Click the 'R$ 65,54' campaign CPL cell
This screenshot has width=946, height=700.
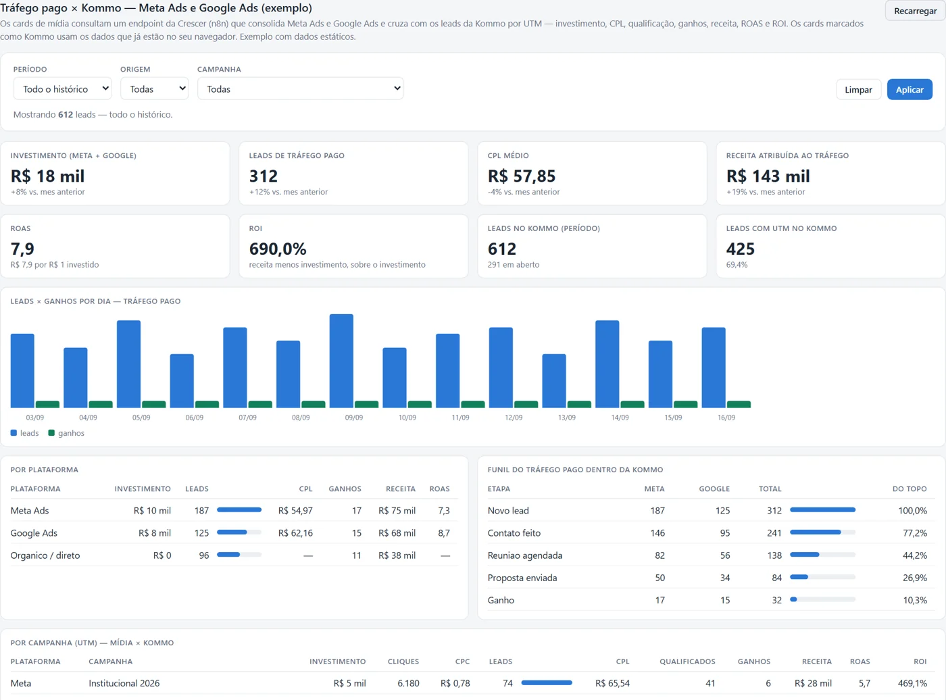tap(612, 683)
